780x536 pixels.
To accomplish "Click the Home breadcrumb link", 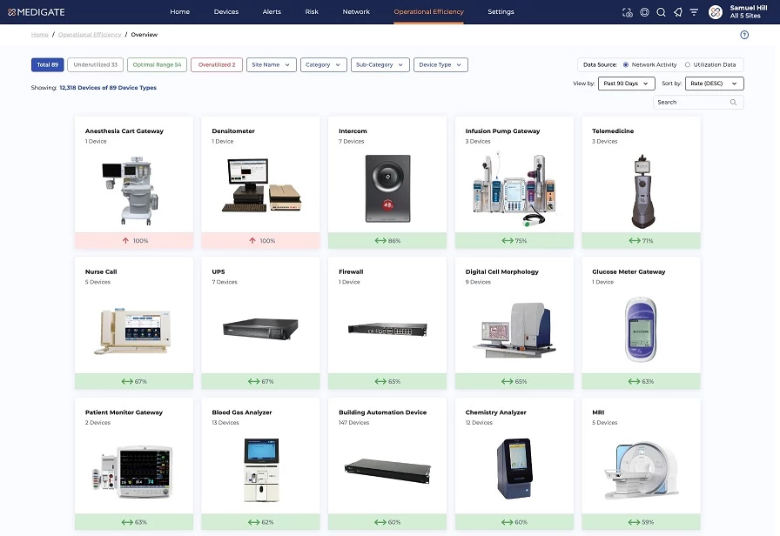I will (x=40, y=35).
